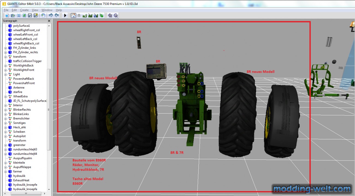The image size is (355, 196).
Task: Open the Help menu
Action: (x=59, y=10)
